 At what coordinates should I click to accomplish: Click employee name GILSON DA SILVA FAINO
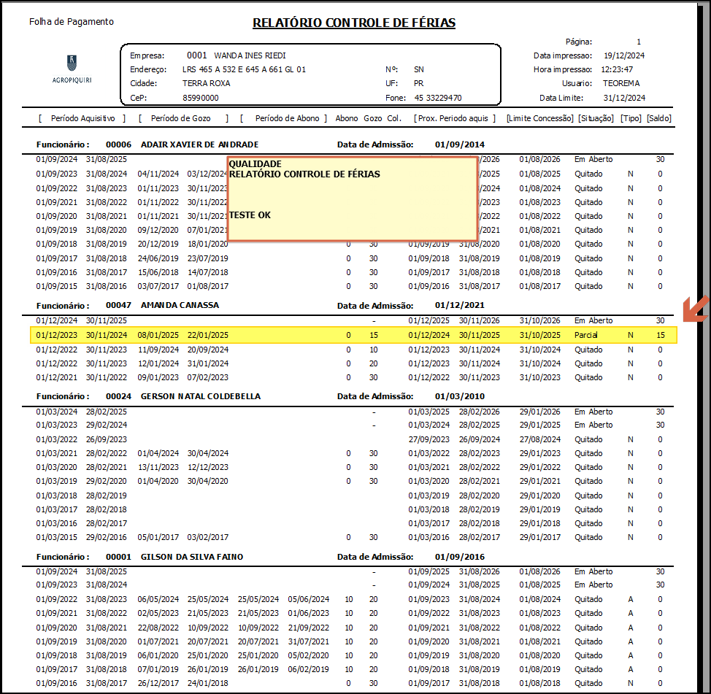tap(192, 557)
